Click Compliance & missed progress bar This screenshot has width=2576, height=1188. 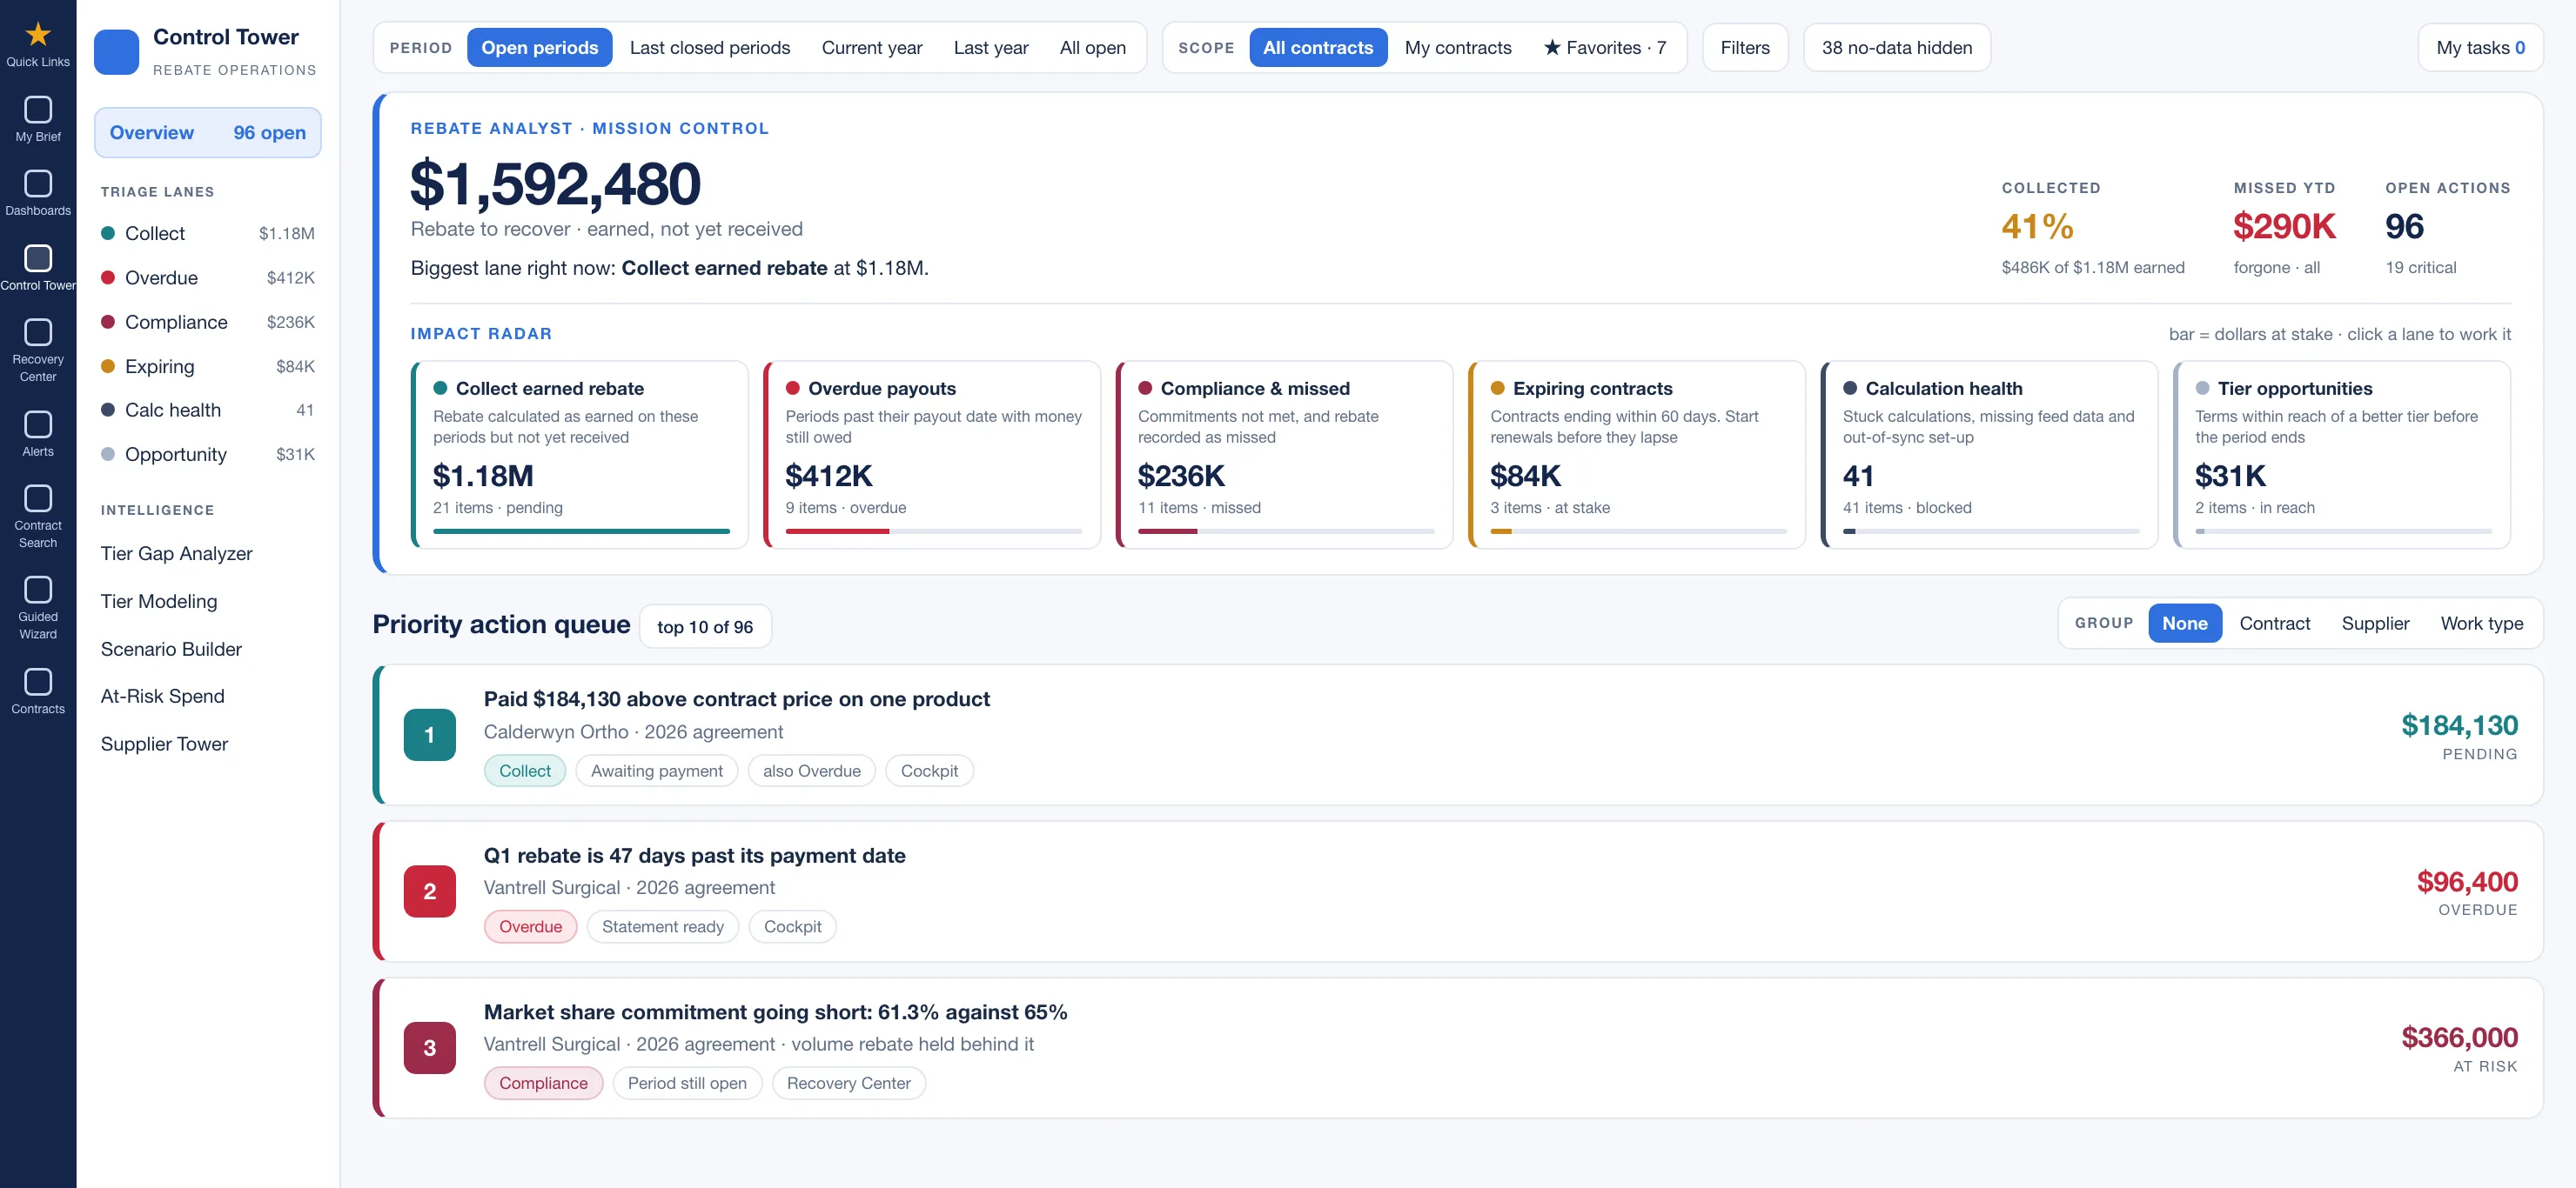1285,531
